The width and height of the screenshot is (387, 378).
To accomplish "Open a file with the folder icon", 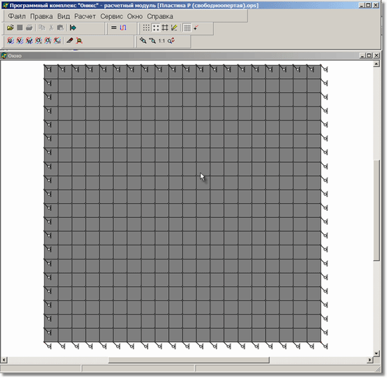I will [11, 28].
